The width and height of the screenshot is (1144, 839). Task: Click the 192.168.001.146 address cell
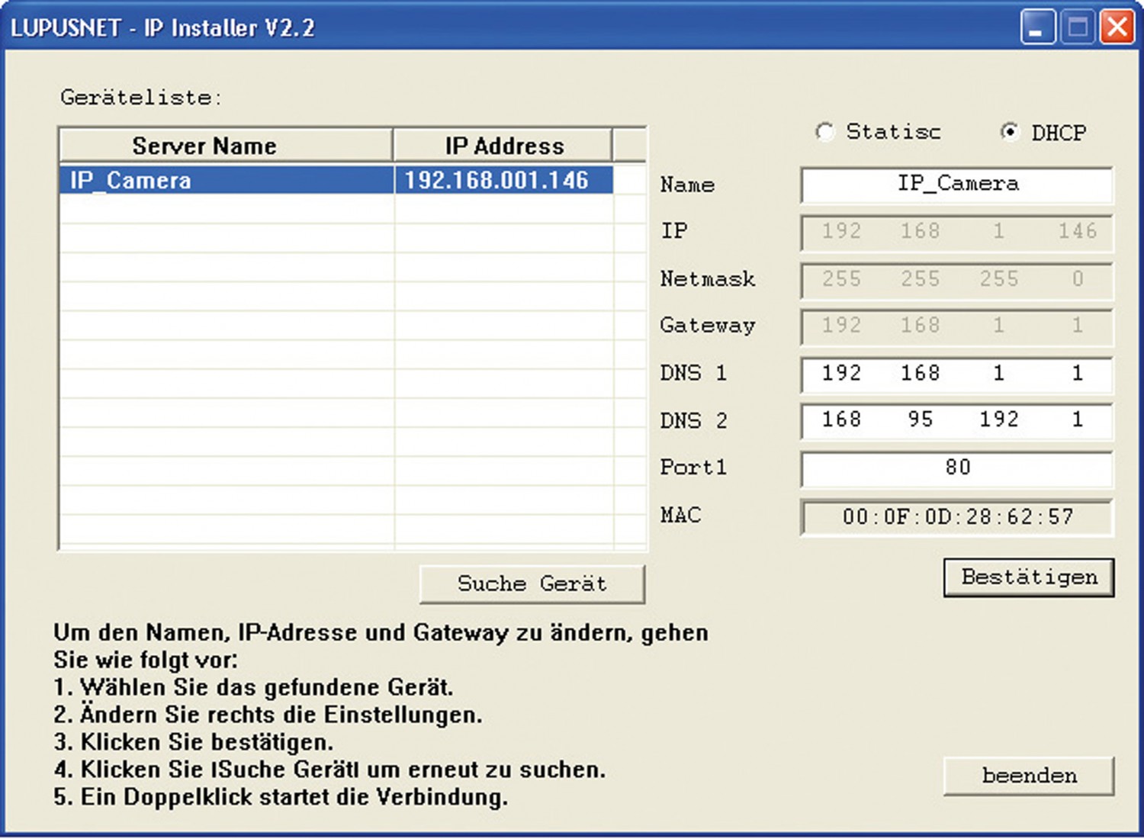tap(504, 180)
